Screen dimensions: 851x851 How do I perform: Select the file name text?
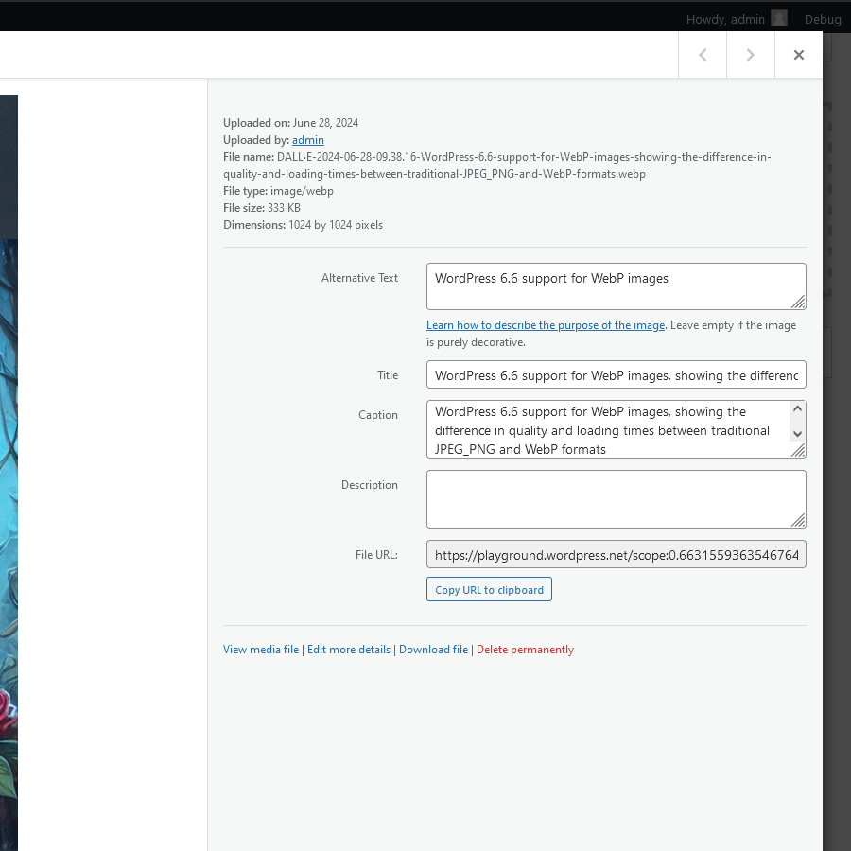496,165
